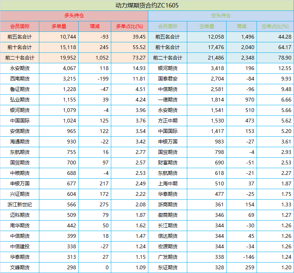Select the 弘业期货 member name
The image size is (294, 273).
[20, 100]
